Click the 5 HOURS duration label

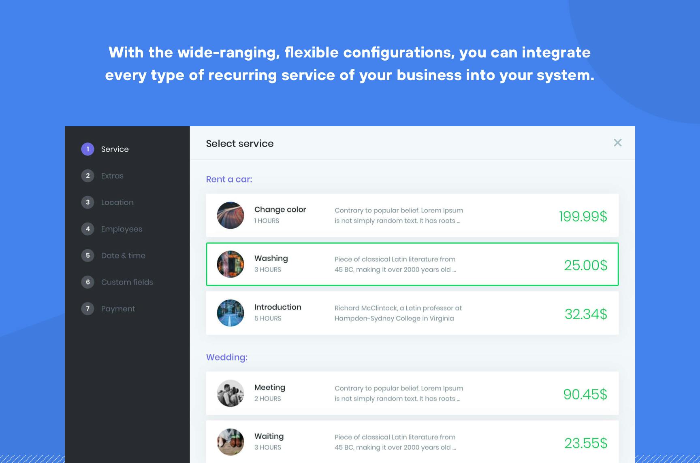[x=268, y=319]
